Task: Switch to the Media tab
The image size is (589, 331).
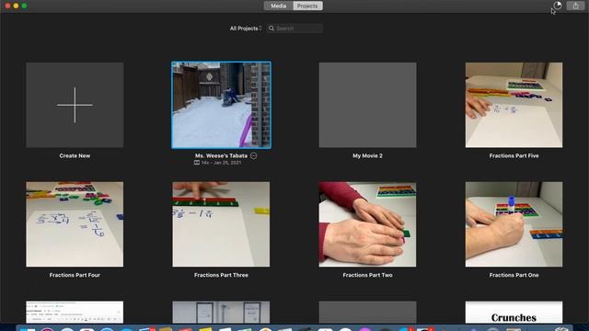Action: point(278,6)
